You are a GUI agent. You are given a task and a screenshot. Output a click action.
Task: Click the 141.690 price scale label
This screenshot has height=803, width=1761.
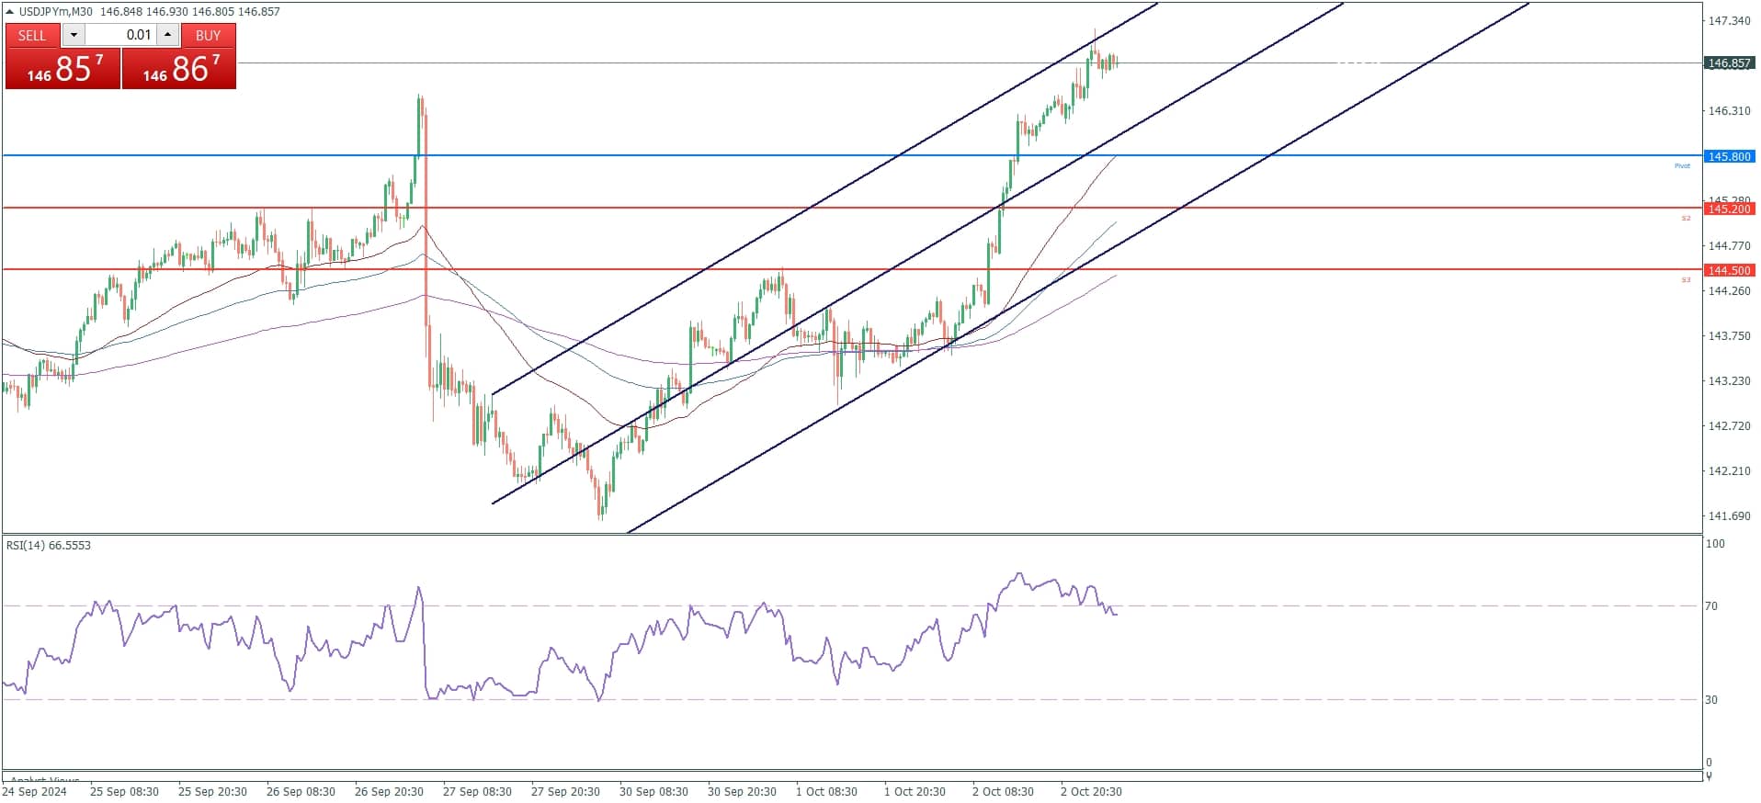(1729, 516)
